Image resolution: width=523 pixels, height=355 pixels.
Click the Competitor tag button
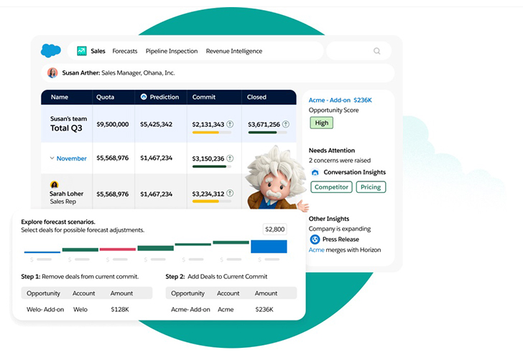(331, 187)
